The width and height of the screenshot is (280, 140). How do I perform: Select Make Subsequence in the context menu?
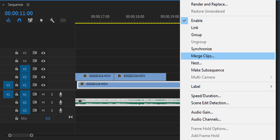click(228, 70)
